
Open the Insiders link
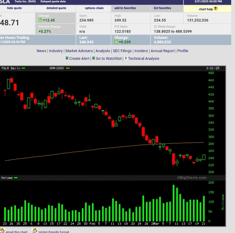coord(141,51)
